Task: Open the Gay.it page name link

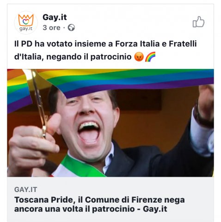Action: (x=55, y=17)
